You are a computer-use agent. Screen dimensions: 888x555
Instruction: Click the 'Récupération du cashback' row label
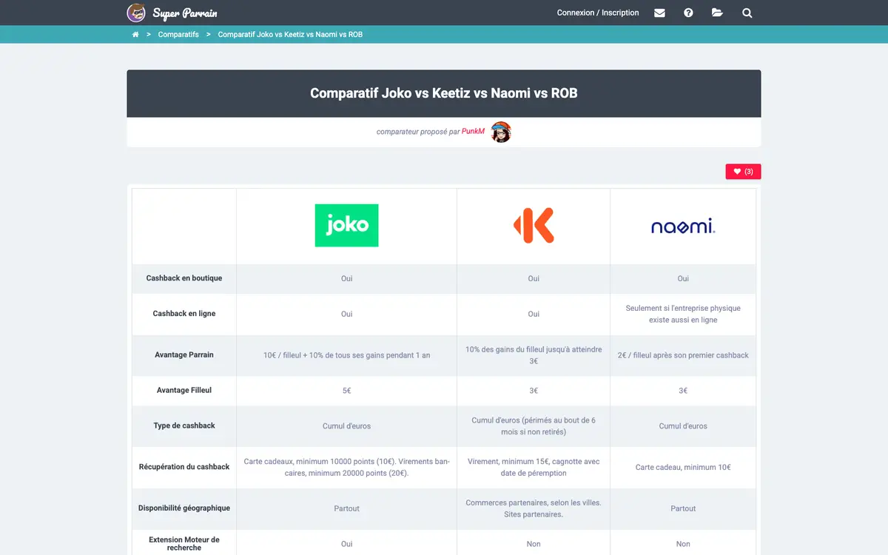click(184, 467)
